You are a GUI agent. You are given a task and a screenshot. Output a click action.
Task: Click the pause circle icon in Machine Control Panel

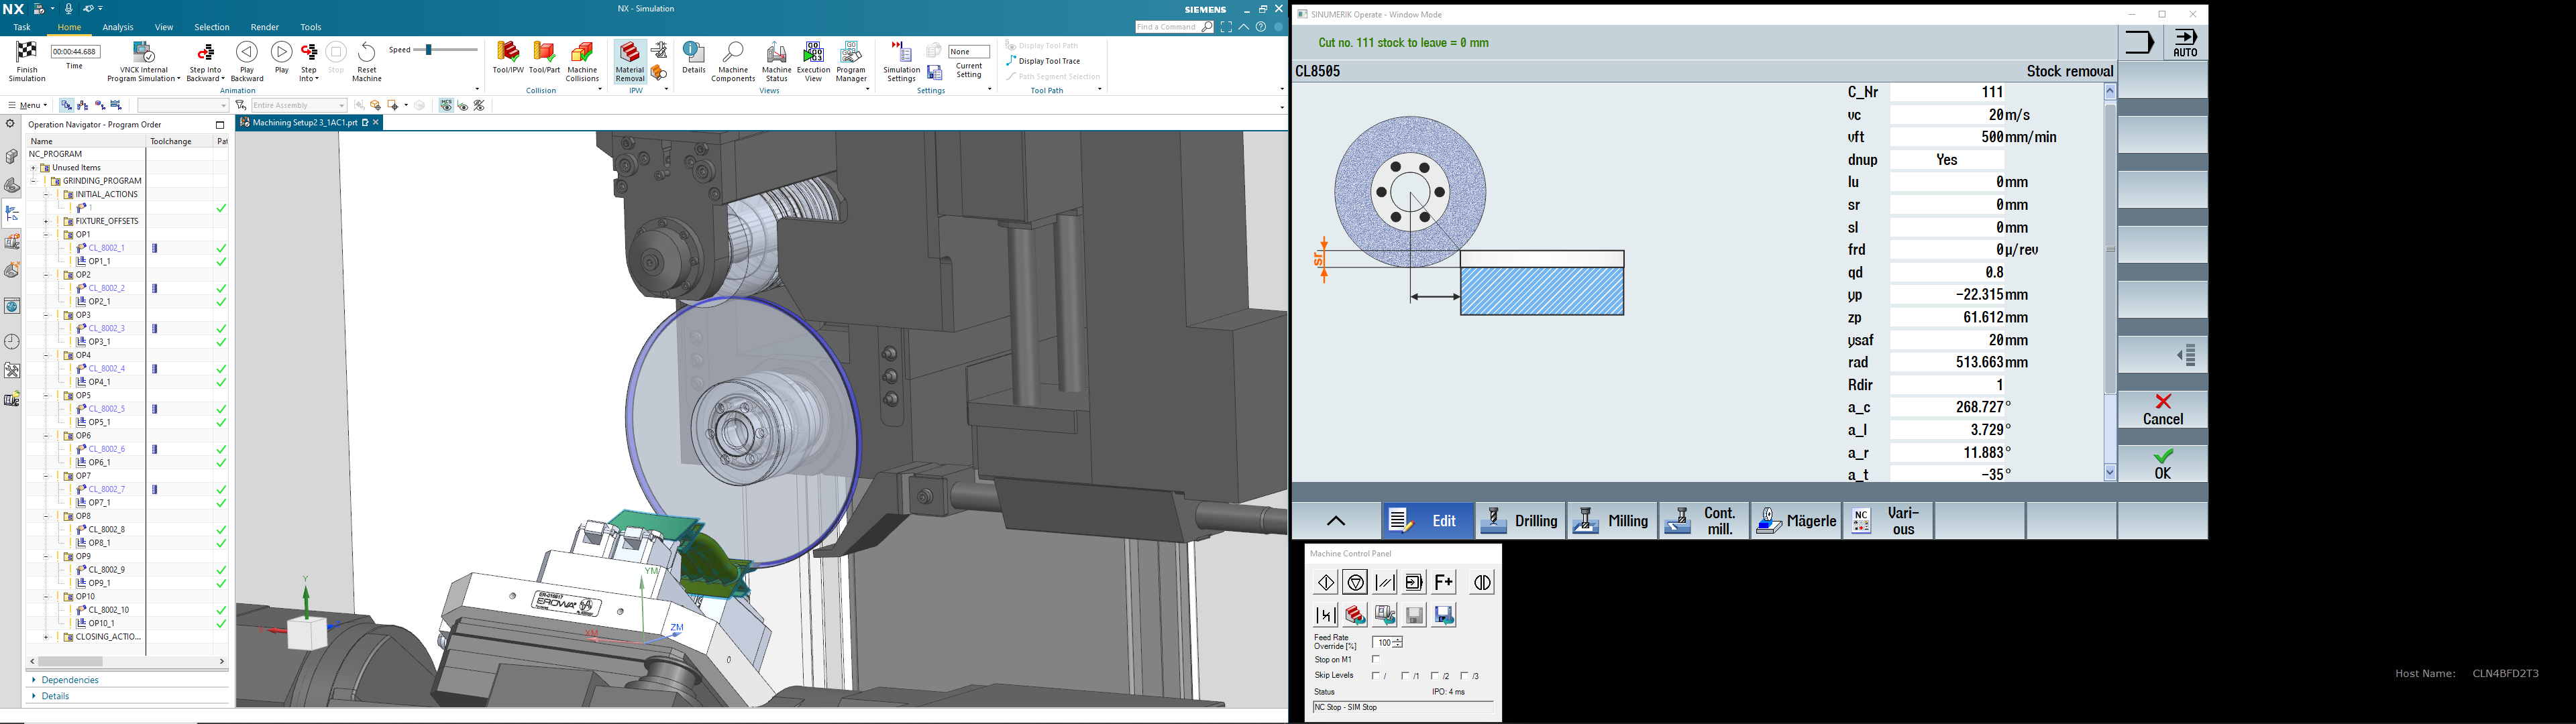(1482, 582)
